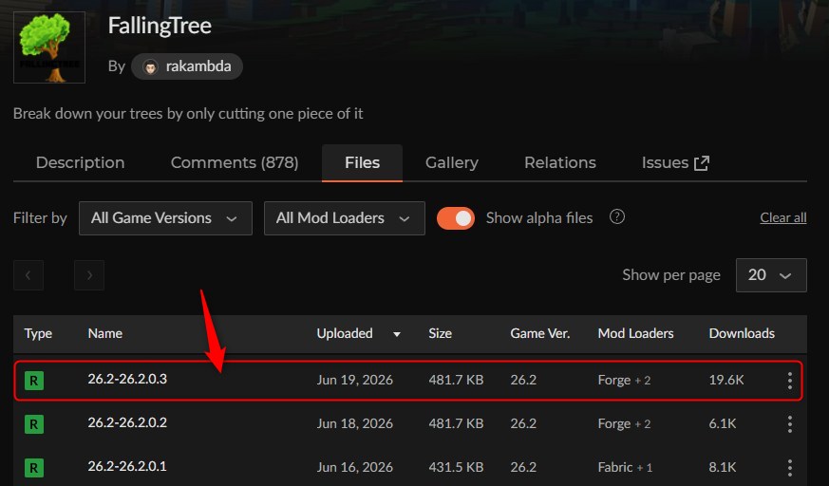Click release badge R for 26.2-26.2.0.2
Screen dimensions: 829x486
(x=34, y=424)
